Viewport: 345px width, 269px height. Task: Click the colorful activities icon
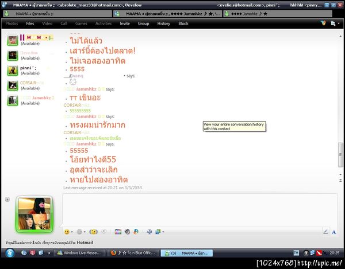tap(136, 232)
